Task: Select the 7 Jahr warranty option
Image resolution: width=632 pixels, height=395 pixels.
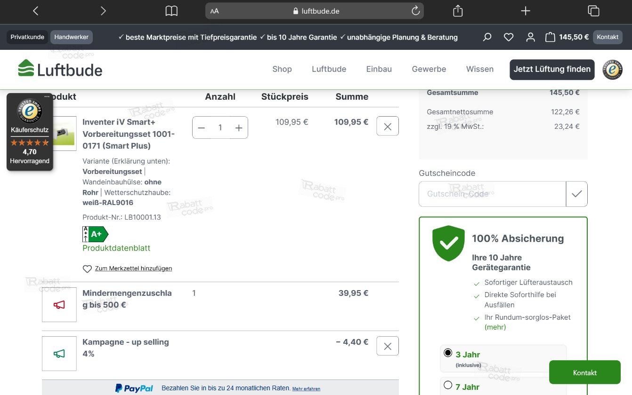Action: pos(448,385)
